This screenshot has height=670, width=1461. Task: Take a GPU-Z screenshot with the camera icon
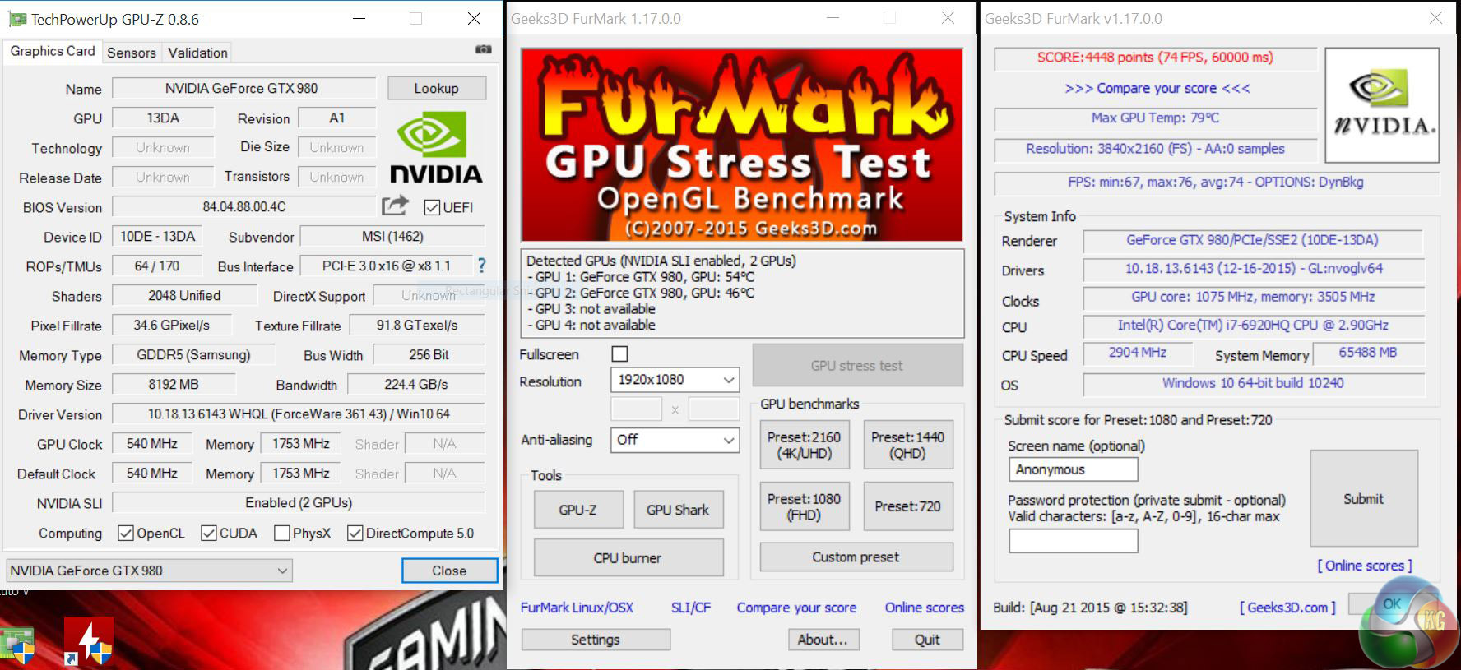484,50
